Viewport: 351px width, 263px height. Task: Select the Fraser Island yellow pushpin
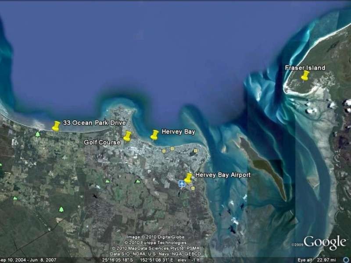pyautogui.click(x=305, y=75)
